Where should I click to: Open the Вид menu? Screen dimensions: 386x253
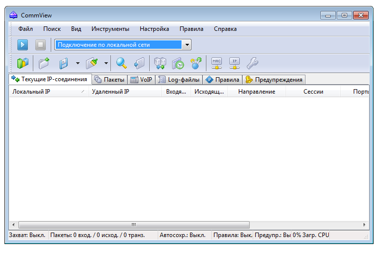coord(76,29)
